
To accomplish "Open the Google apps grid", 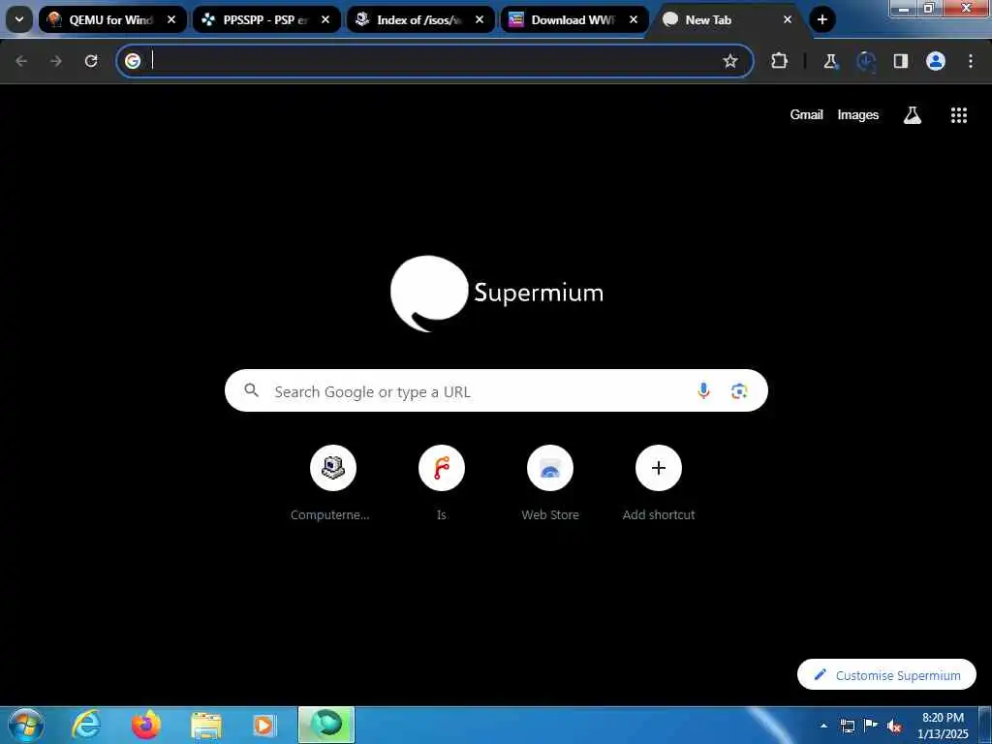I will point(958,114).
